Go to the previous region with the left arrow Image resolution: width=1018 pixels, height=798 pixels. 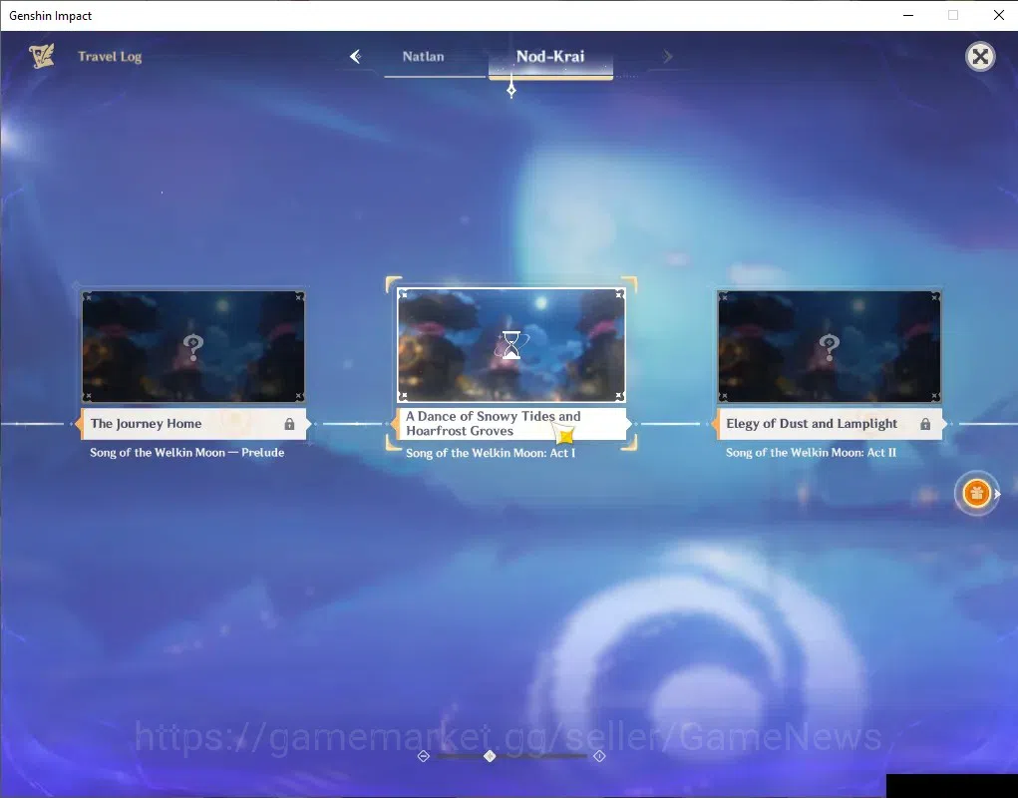pyautogui.click(x=355, y=57)
